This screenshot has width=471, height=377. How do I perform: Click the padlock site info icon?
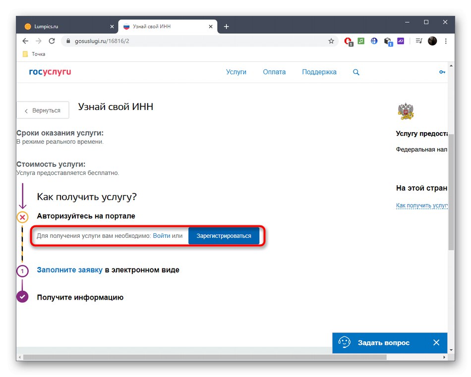click(x=68, y=41)
